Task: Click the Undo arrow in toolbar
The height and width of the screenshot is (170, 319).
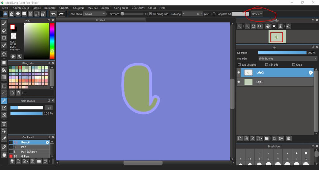Action: point(53,14)
